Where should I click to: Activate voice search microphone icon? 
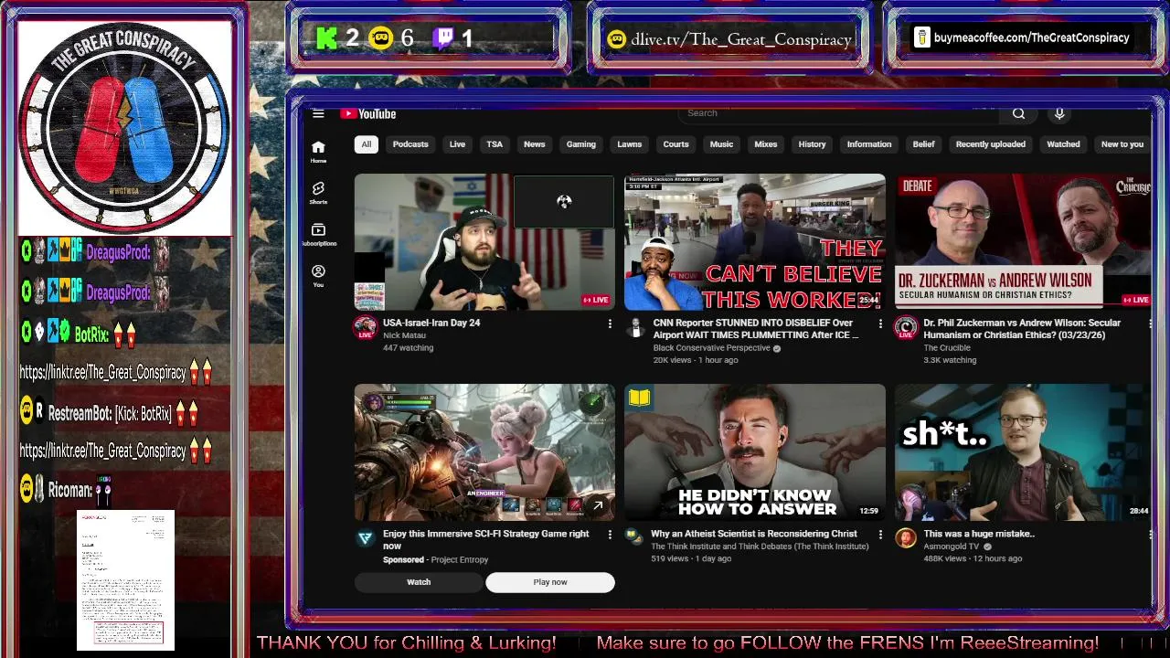[x=1059, y=113]
